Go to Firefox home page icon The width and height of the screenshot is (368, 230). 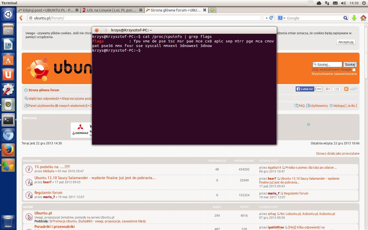[x=363, y=18]
